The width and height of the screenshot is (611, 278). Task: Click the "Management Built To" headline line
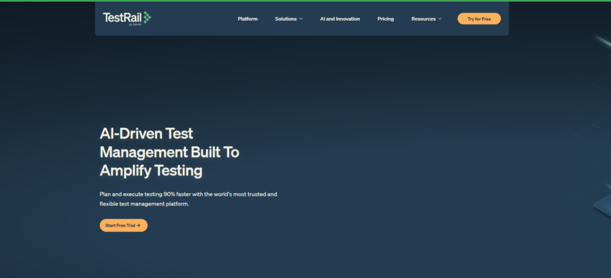tap(169, 152)
